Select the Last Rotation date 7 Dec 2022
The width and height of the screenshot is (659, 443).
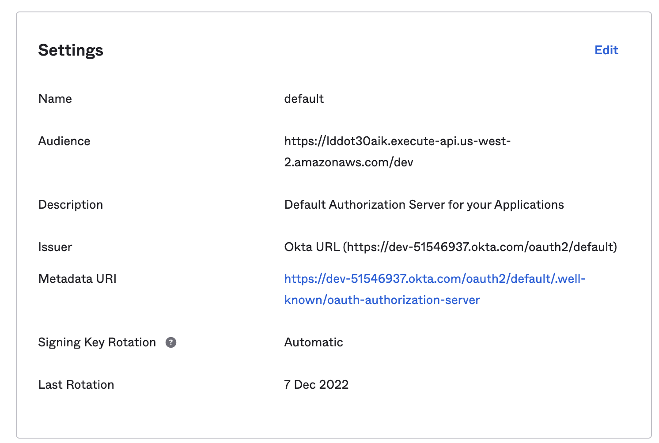click(x=316, y=384)
